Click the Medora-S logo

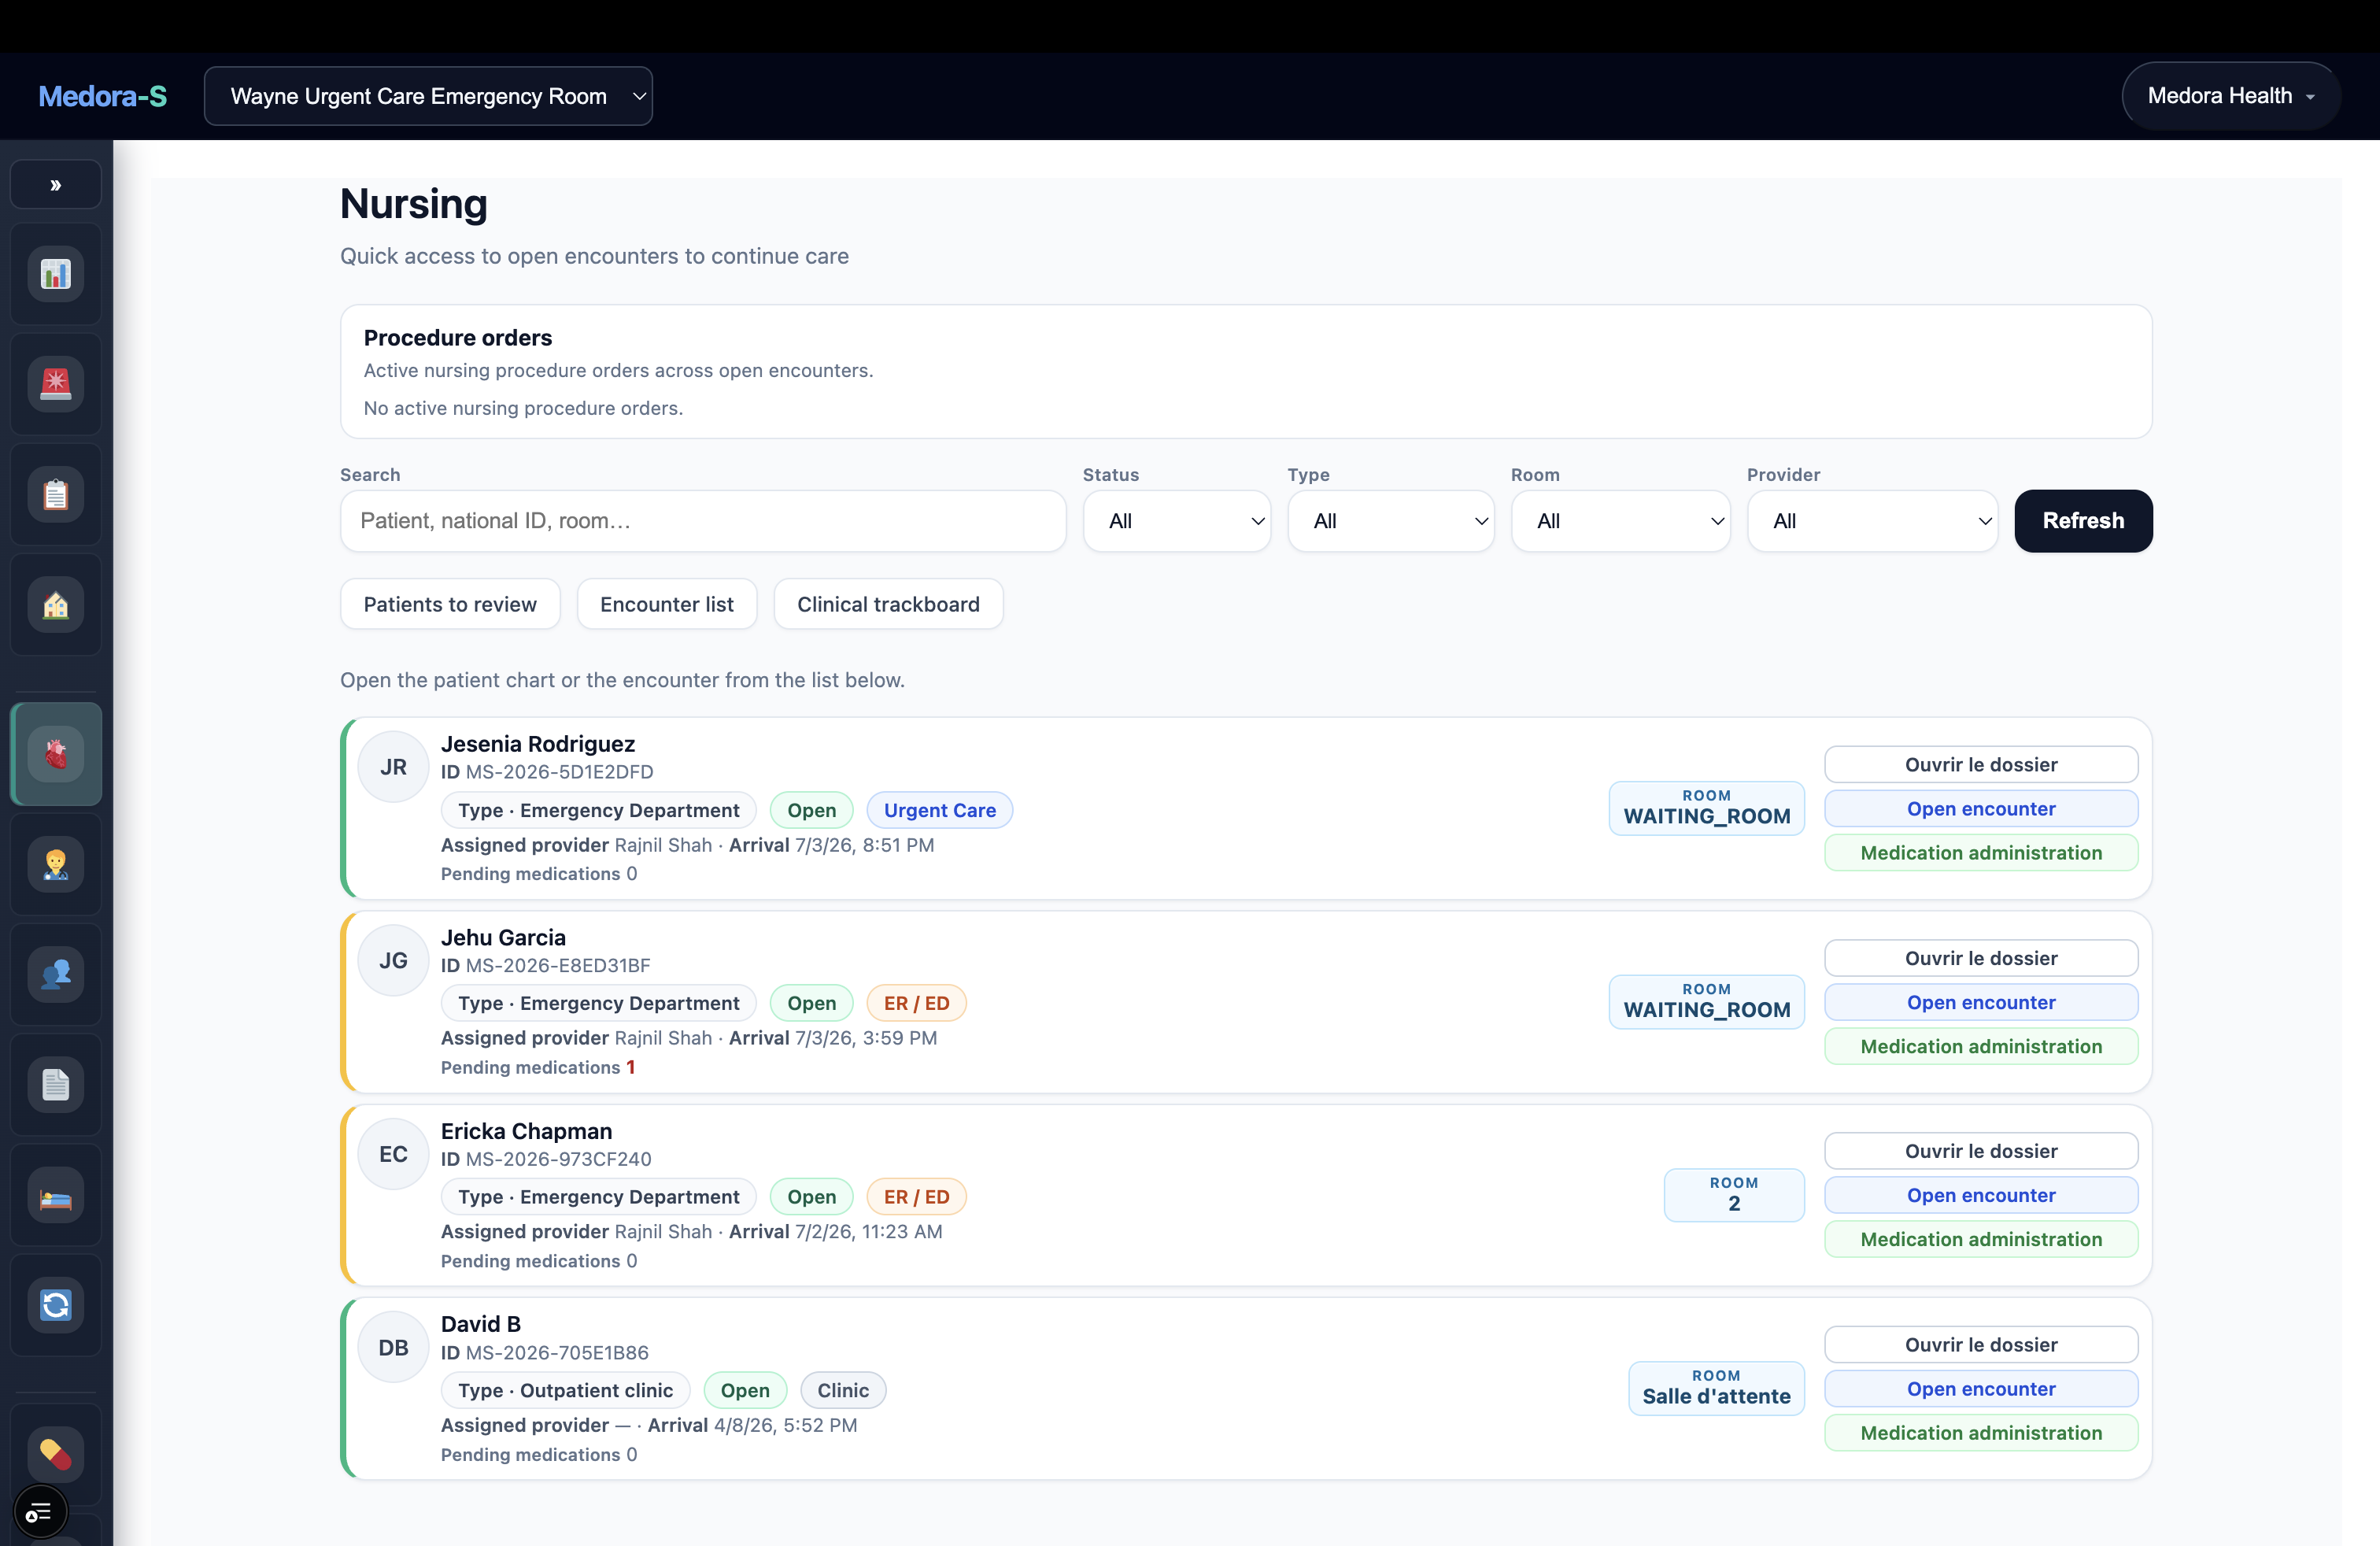coord(102,96)
